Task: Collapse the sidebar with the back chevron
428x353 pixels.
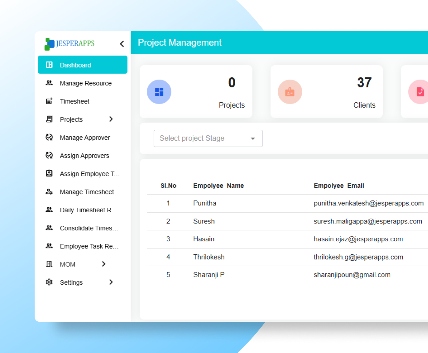Action: coord(122,44)
